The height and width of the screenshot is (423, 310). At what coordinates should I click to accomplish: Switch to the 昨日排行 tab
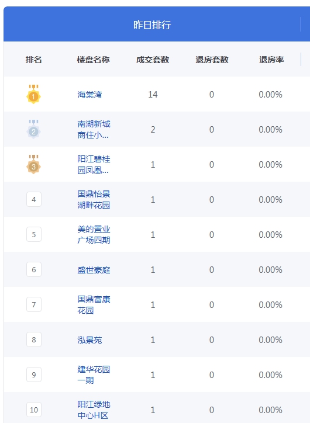pyautogui.click(x=152, y=25)
